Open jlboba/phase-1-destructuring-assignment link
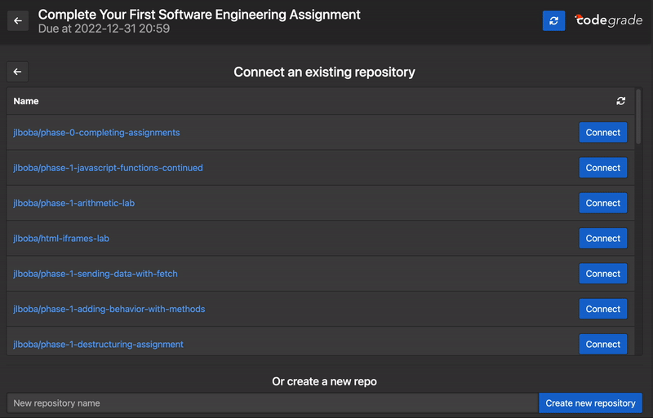 pos(98,345)
